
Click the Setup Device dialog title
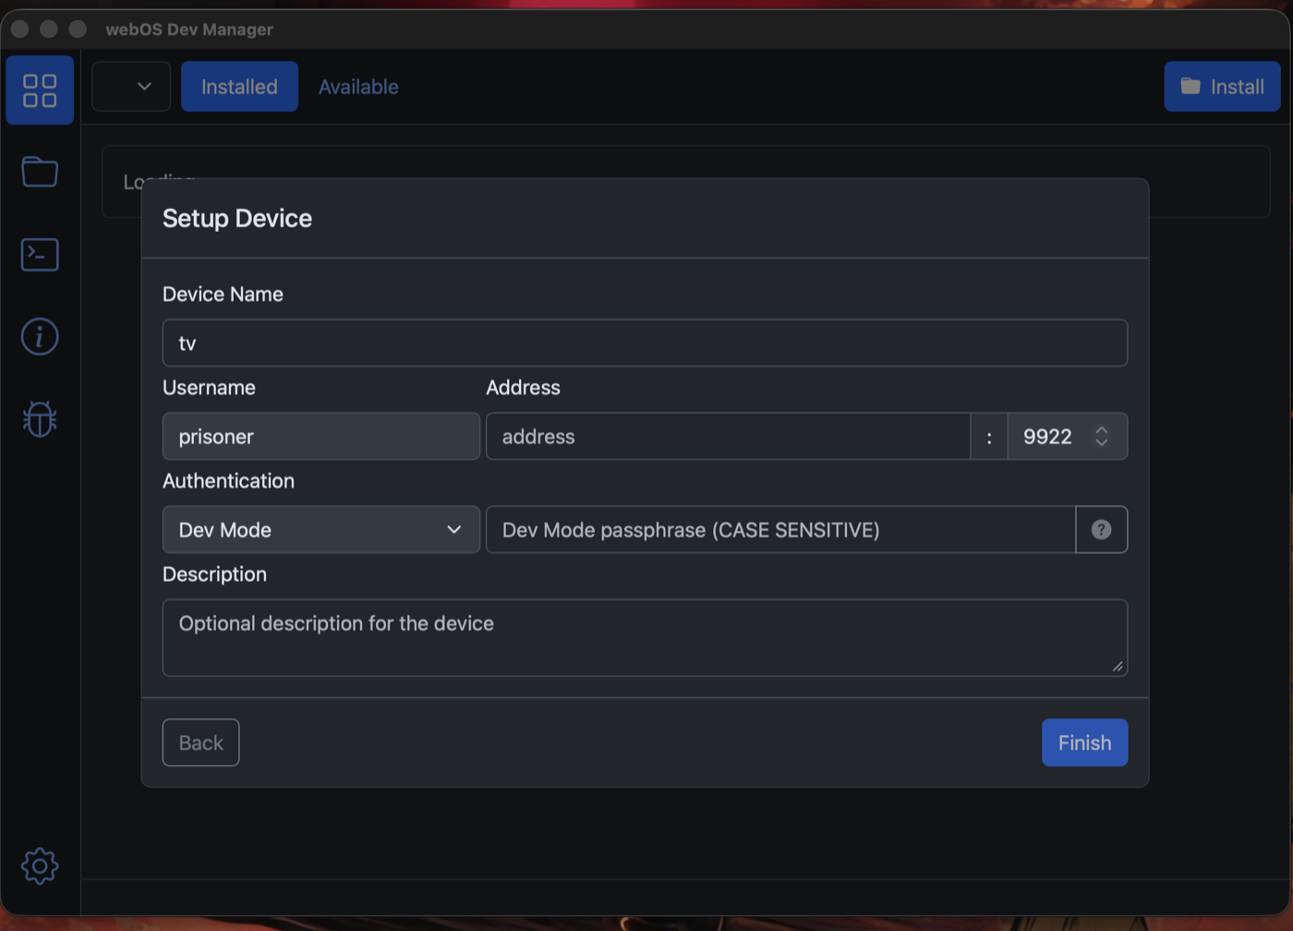coord(237,218)
